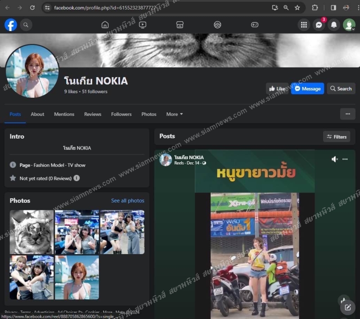Click the Facebook logo
360x319 pixels.
(x=11, y=25)
